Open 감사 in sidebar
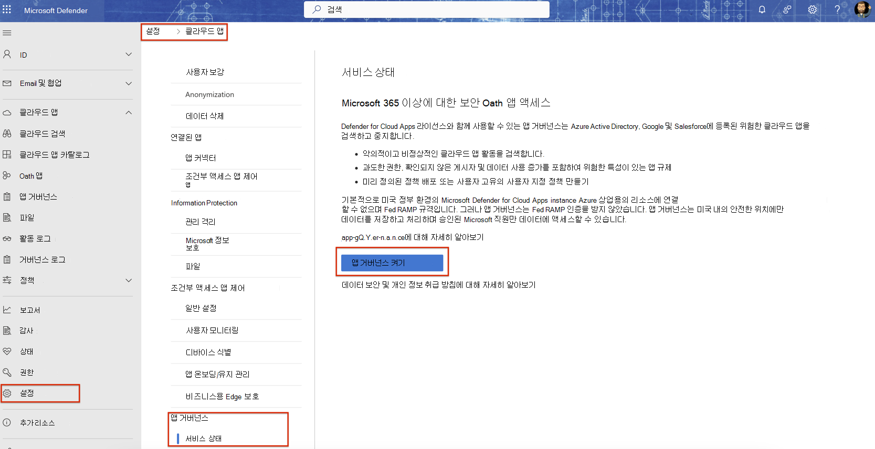Screen dimensions: 875x449 [x=26, y=331]
